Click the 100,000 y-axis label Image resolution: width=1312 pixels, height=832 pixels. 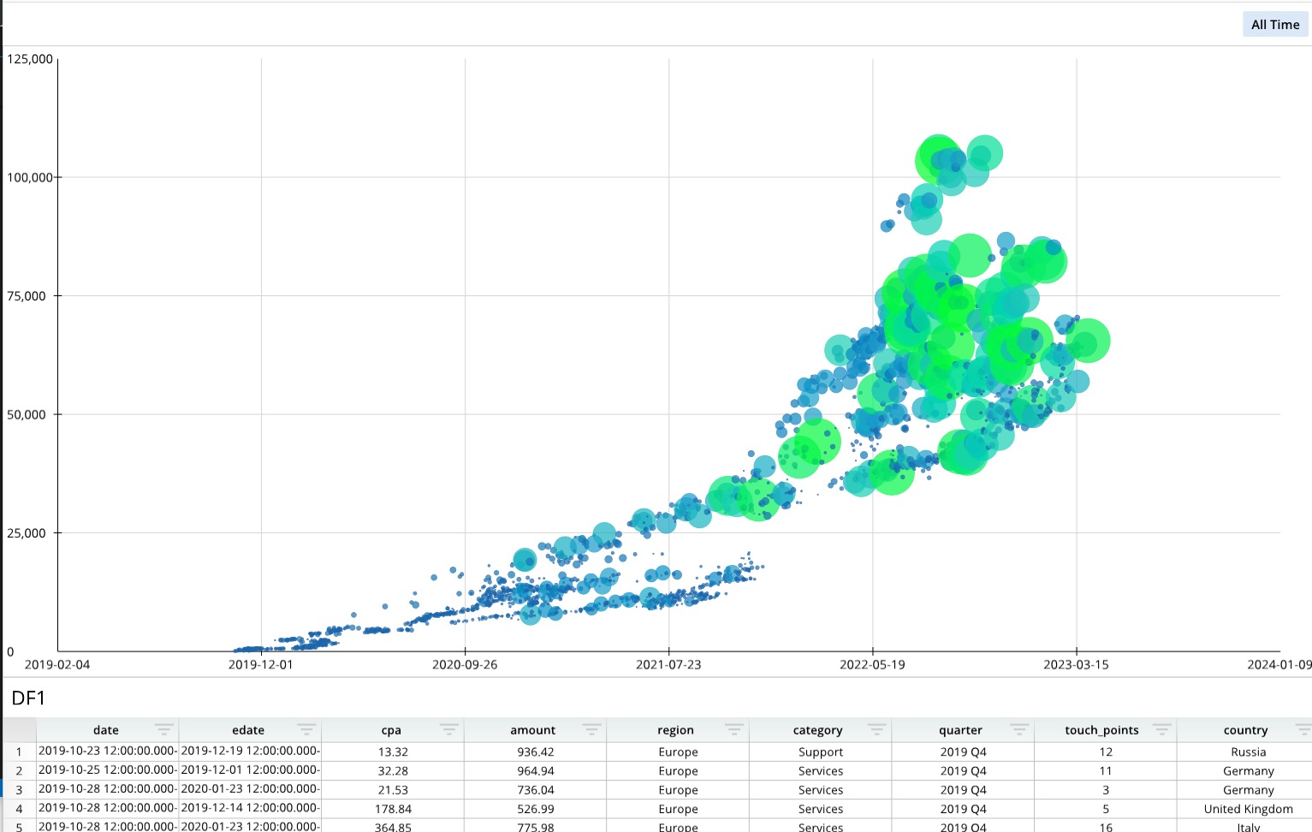click(30, 177)
